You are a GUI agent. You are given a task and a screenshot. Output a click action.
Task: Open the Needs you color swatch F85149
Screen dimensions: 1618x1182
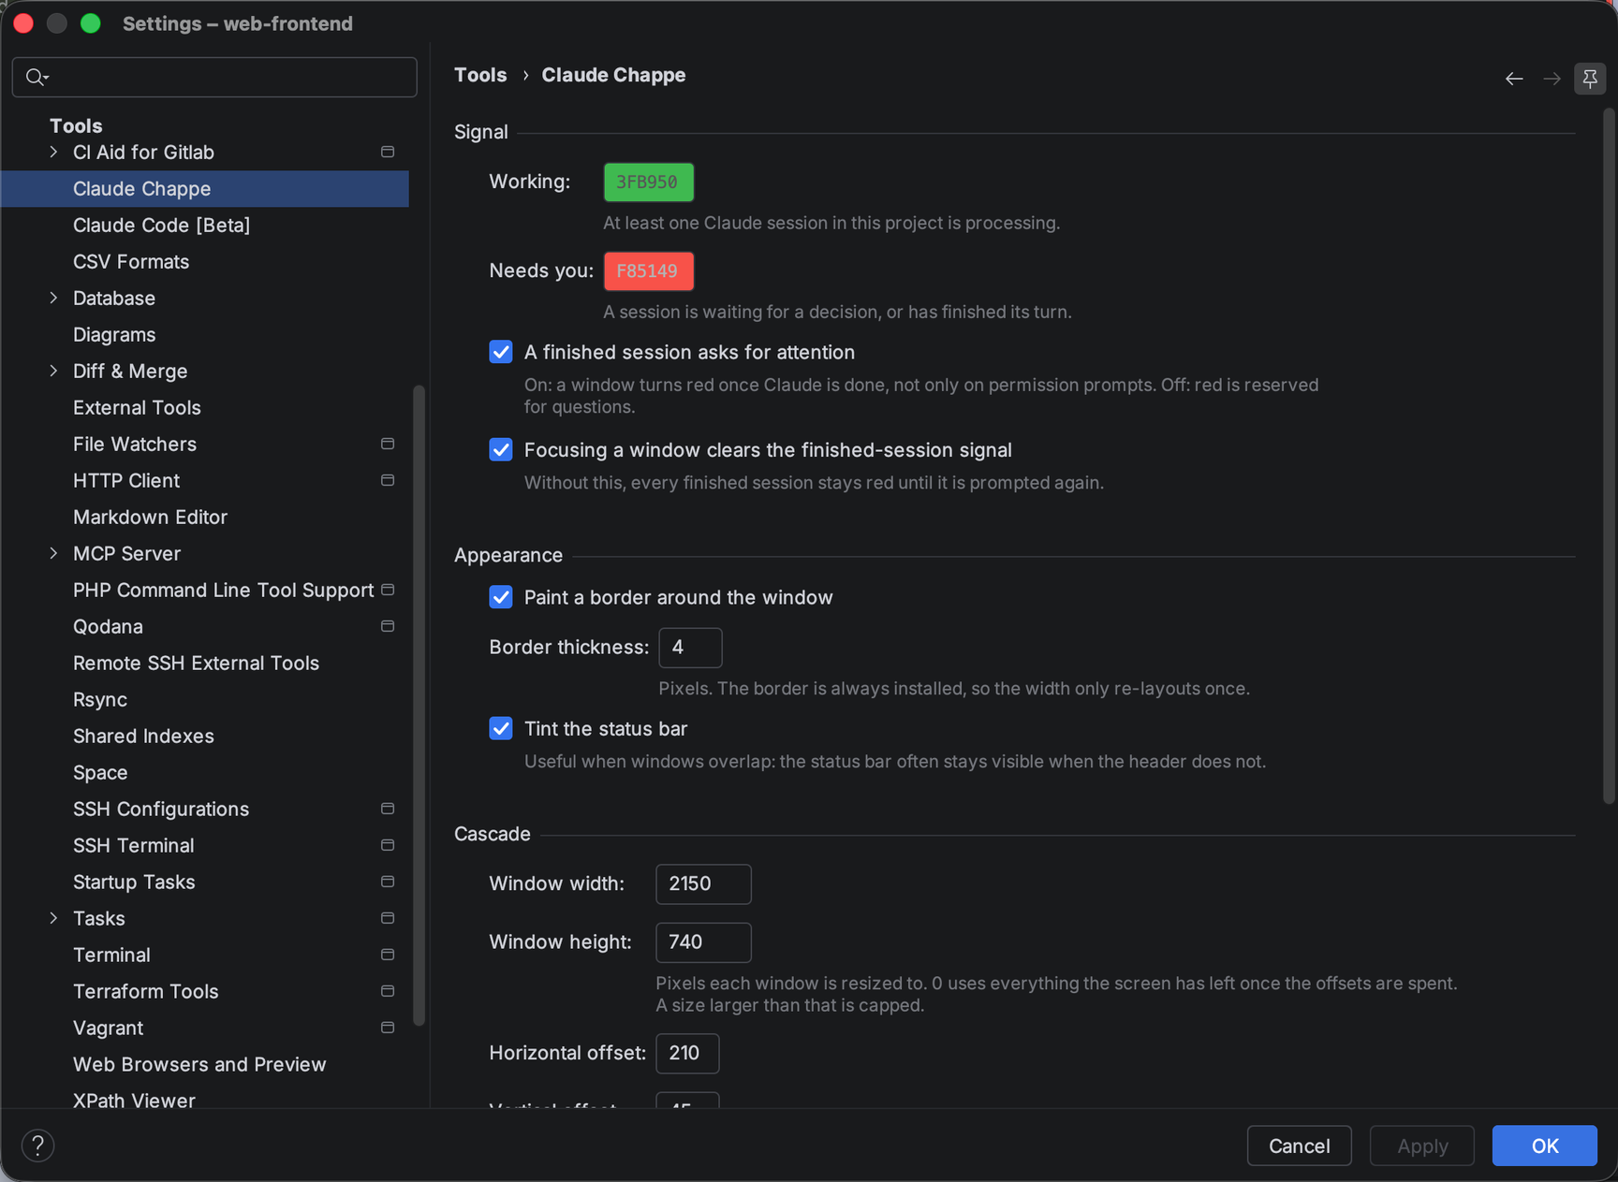pos(648,270)
